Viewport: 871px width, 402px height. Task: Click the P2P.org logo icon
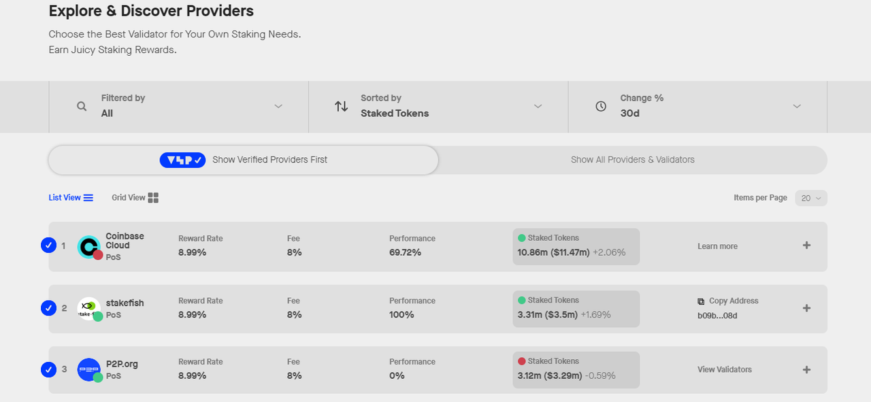pos(89,370)
